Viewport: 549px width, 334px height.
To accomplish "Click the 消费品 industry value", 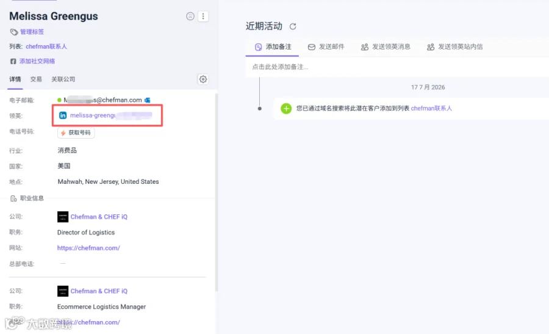I will pyautogui.click(x=67, y=150).
